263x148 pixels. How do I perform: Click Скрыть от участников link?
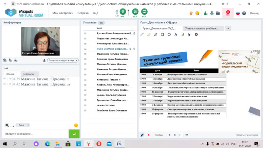tap(247, 135)
